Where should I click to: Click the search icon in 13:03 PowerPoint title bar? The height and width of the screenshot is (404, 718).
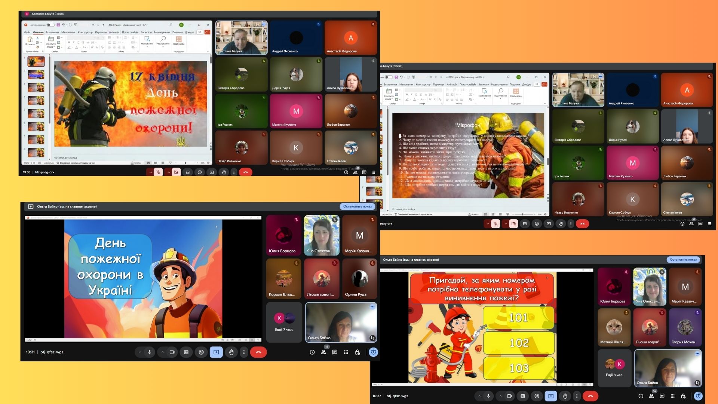pos(171,25)
